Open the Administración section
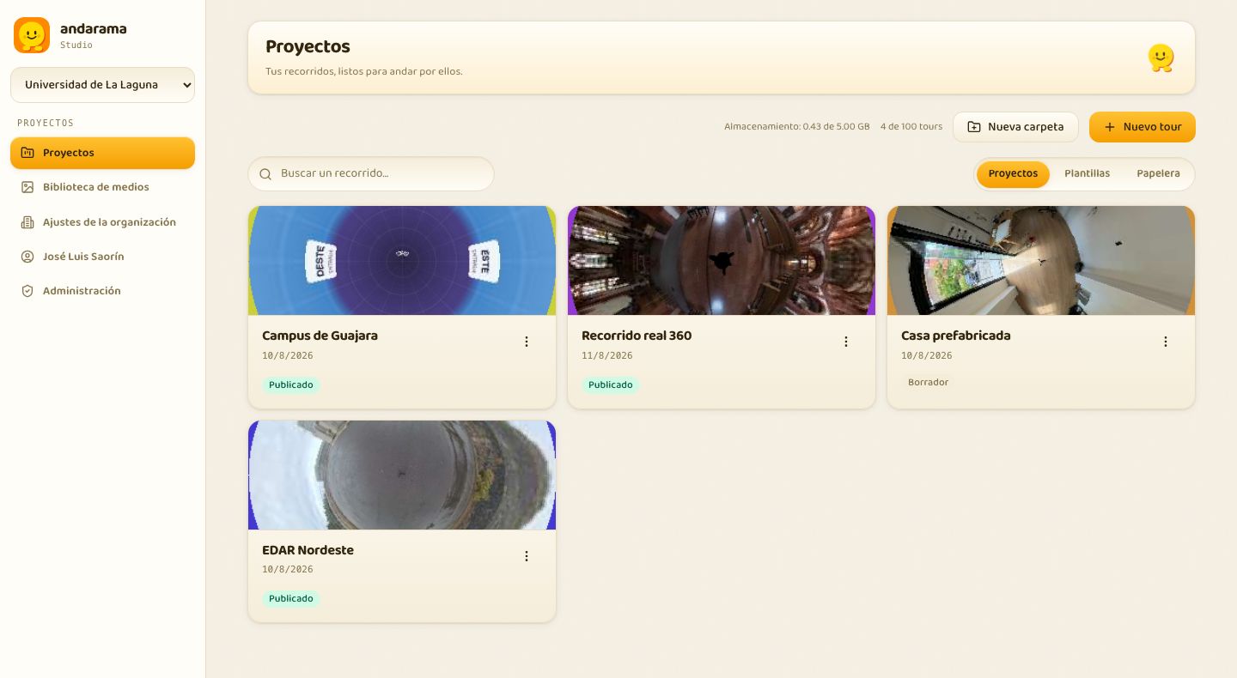 [x=103, y=291]
